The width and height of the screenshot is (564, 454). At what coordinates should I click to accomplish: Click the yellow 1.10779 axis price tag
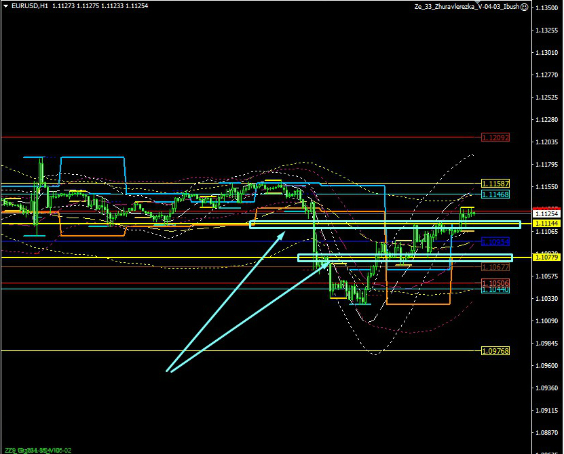click(x=546, y=257)
